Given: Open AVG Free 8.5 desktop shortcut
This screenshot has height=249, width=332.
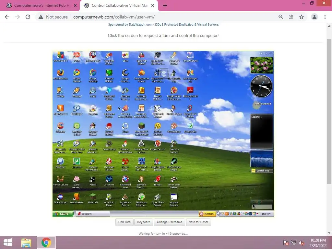Looking at the screenshot, I should pos(60,57).
